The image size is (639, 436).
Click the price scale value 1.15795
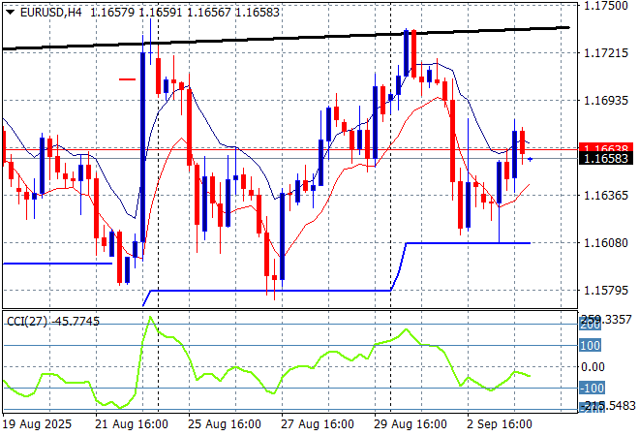tap(606, 291)
